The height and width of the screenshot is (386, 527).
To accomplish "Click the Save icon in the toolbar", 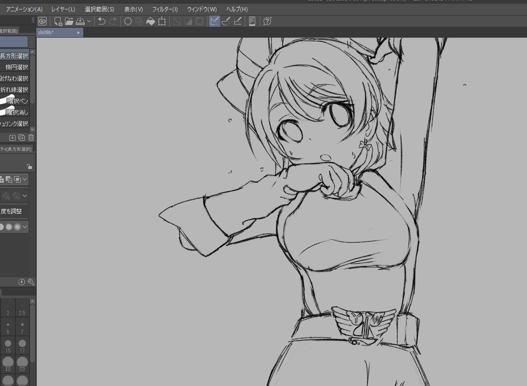I will [x=80, y=22].
